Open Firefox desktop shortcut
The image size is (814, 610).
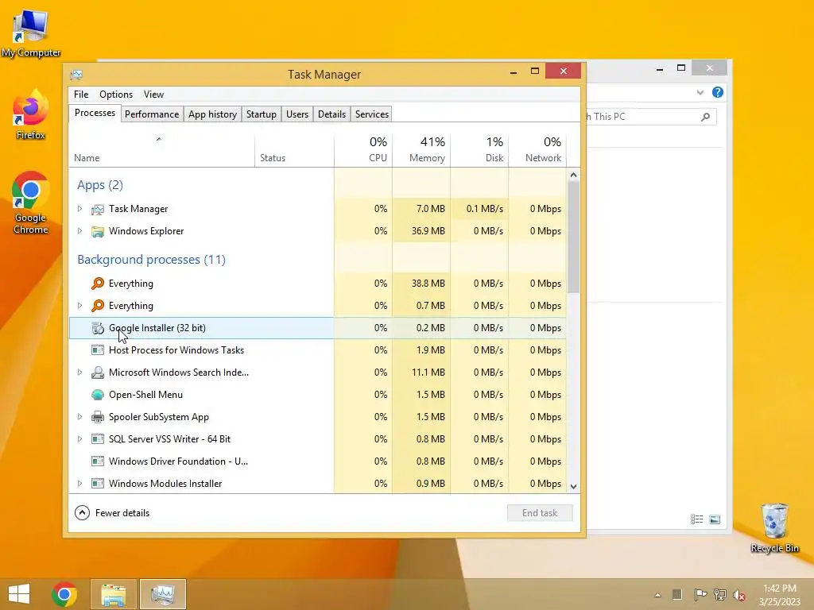tap(31, 115)
